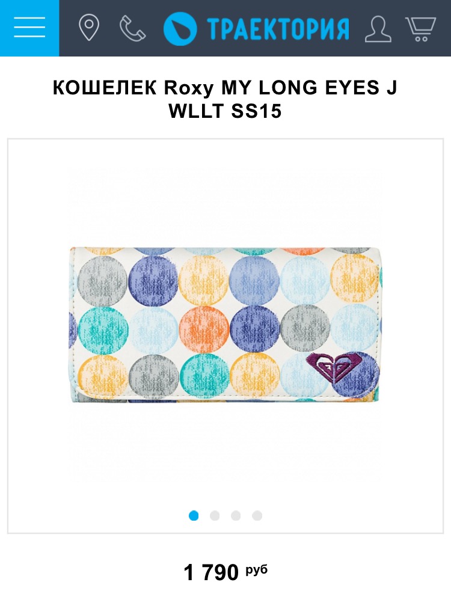Open the shopping cart icon

tap(420, 29)
